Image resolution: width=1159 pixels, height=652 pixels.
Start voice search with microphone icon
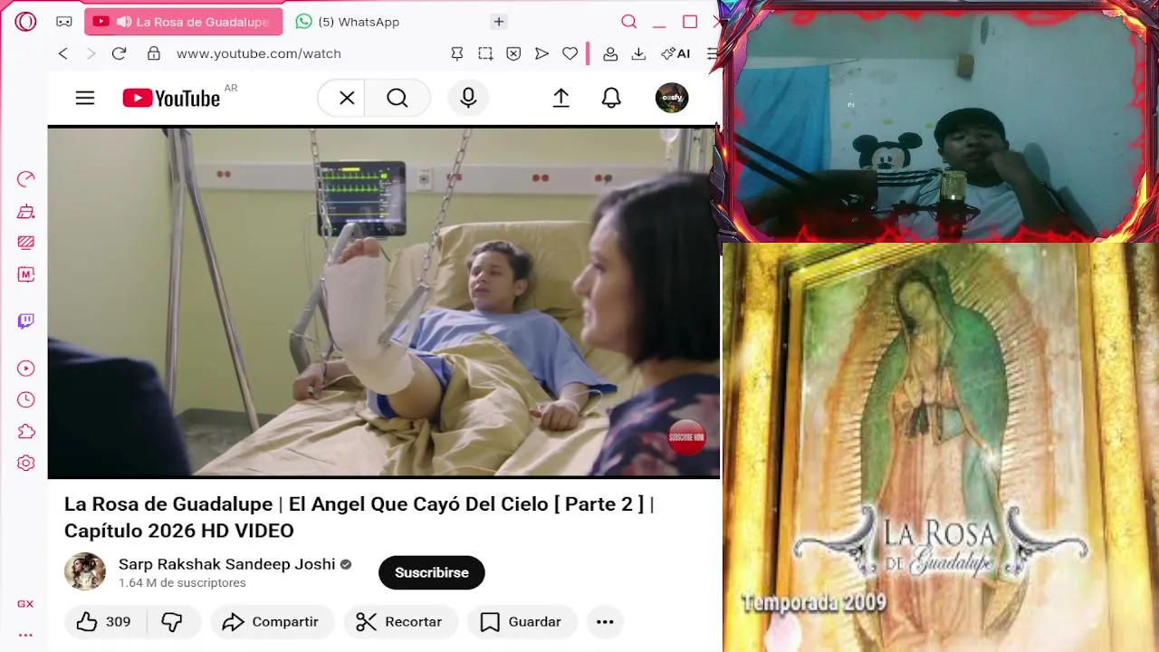pos(468,98)
